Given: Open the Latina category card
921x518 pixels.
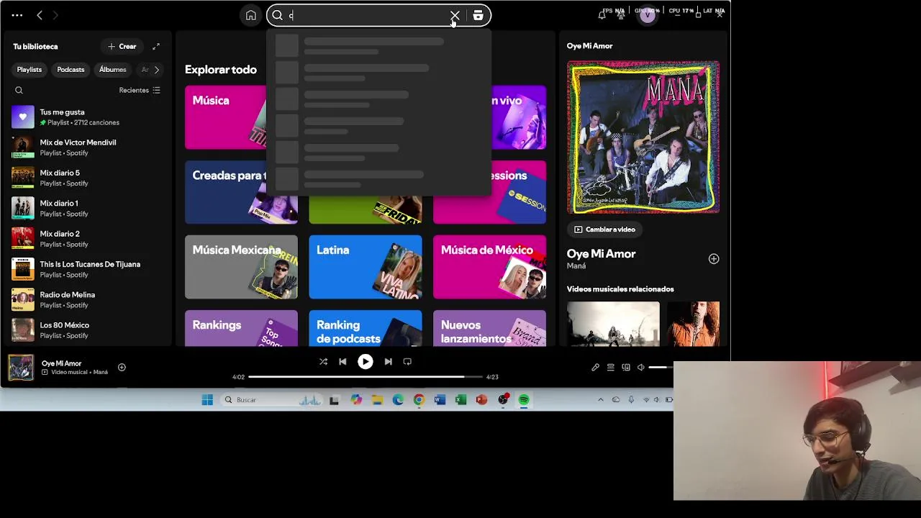Looking at the screenshot, I should (x=366, y=267).
